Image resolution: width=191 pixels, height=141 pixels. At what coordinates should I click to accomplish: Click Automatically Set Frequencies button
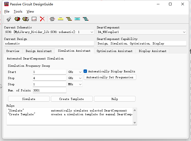[110, 77]
